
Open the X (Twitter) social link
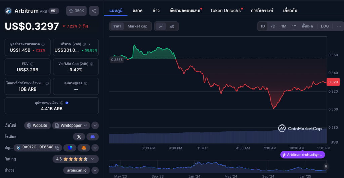pyautogui.click(x=79, y=137)
